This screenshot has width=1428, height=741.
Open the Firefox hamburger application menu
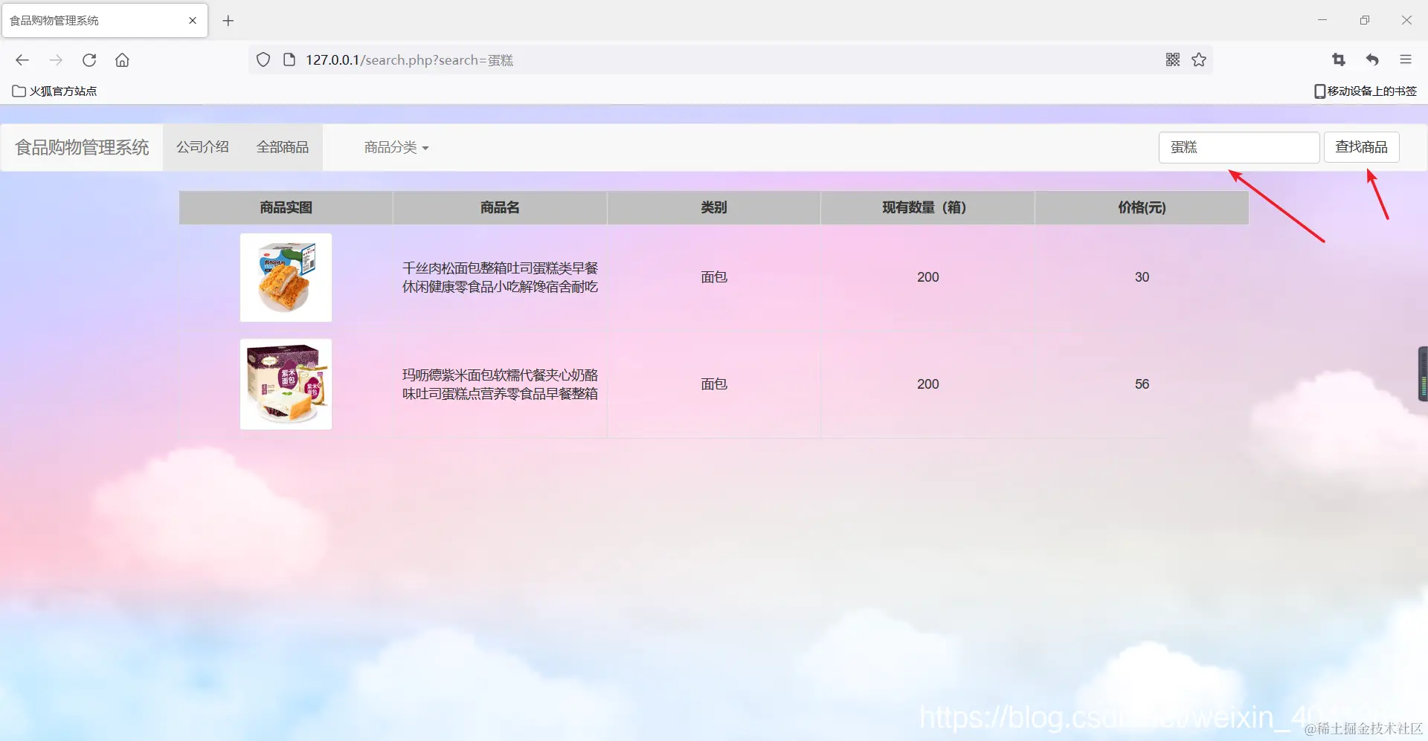[1406, 60]
